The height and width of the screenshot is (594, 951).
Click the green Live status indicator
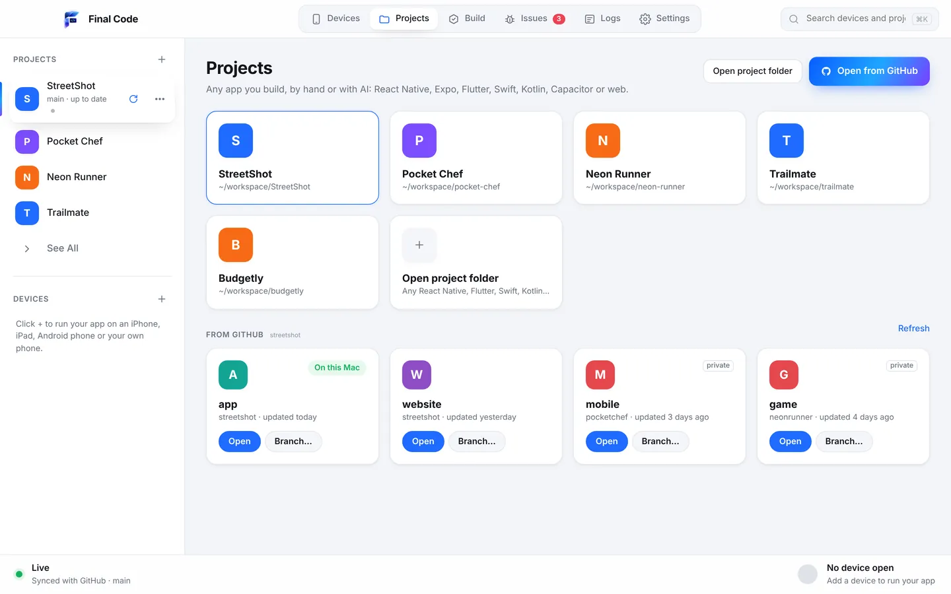19,574
